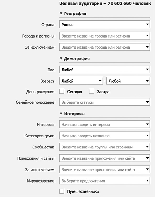155x197 pixels.
Task: Click the Города и регионы input field
Action: (104, 36)
